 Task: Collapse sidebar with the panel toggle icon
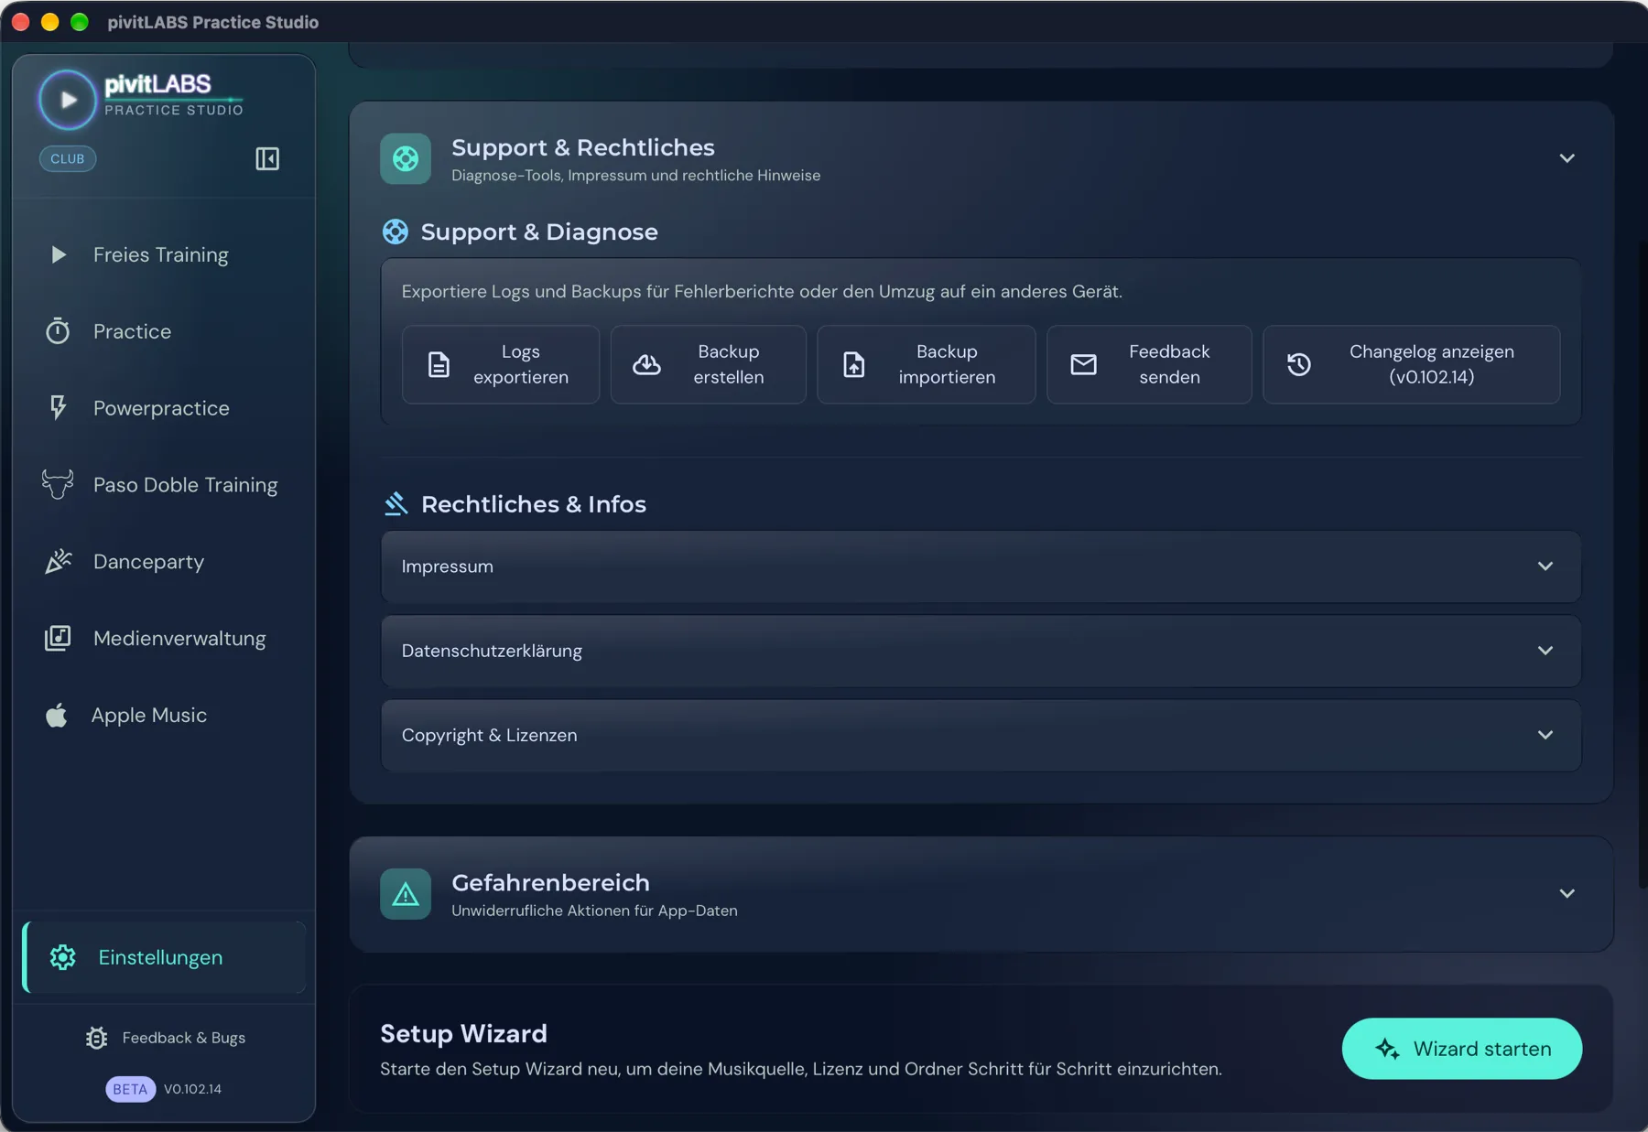click(x=267, y=159)
